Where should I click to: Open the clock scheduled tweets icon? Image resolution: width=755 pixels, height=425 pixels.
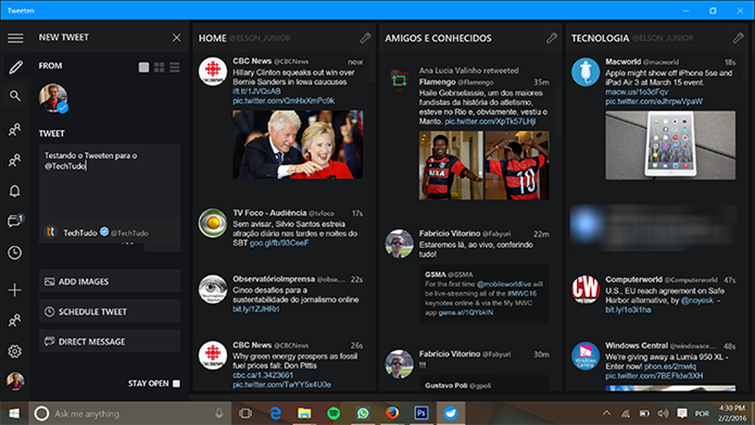point(15,252)
